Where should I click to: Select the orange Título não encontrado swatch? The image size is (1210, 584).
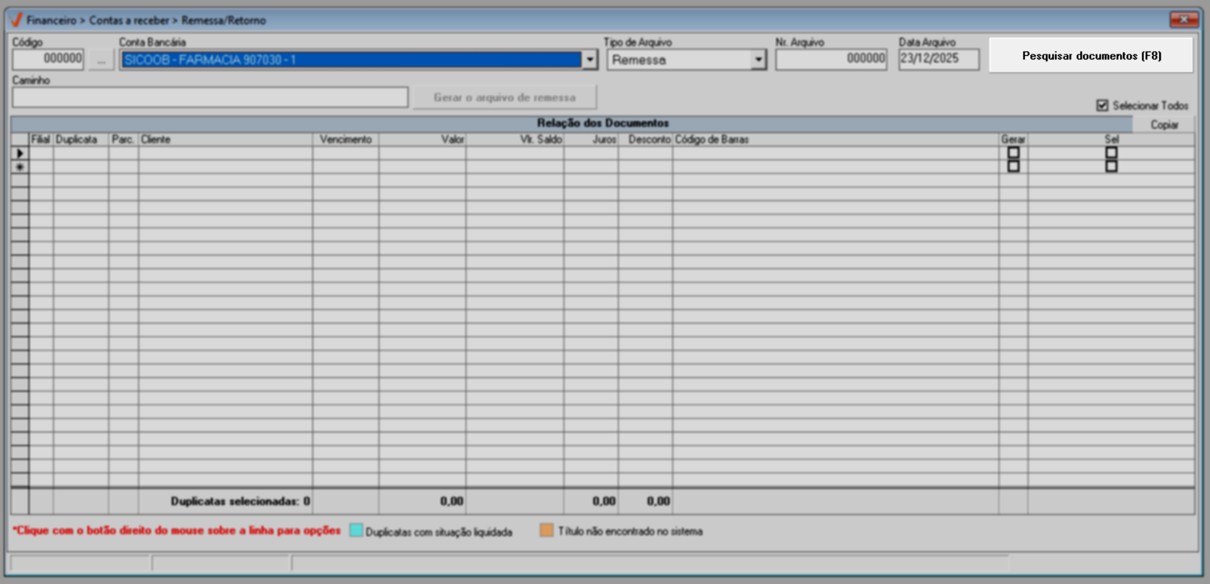coord(547,530)
